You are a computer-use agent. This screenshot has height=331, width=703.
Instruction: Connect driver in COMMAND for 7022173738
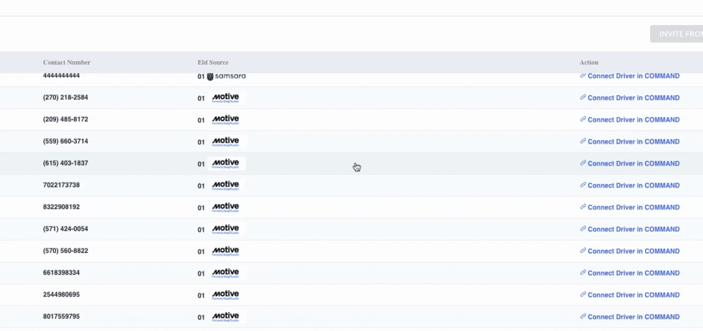click(630, 185)
